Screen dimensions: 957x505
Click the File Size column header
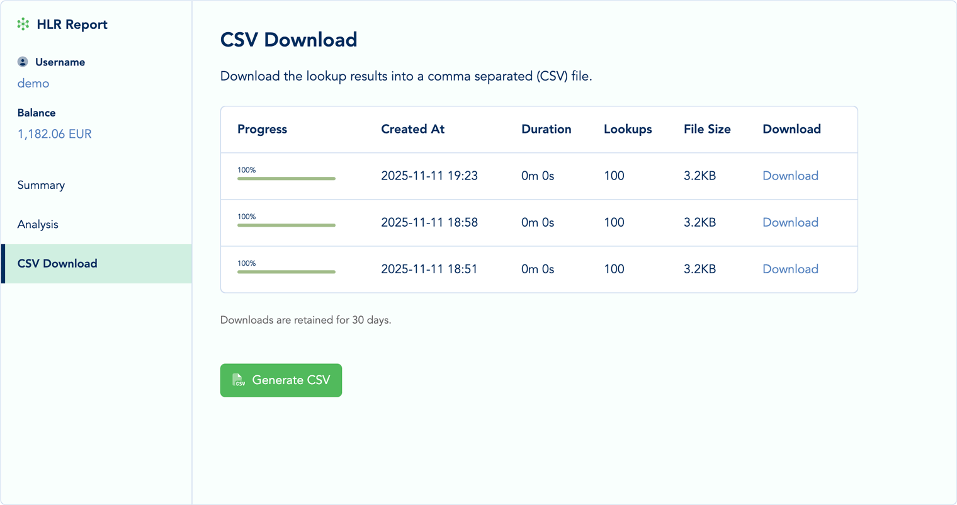(x=707, y=129)
